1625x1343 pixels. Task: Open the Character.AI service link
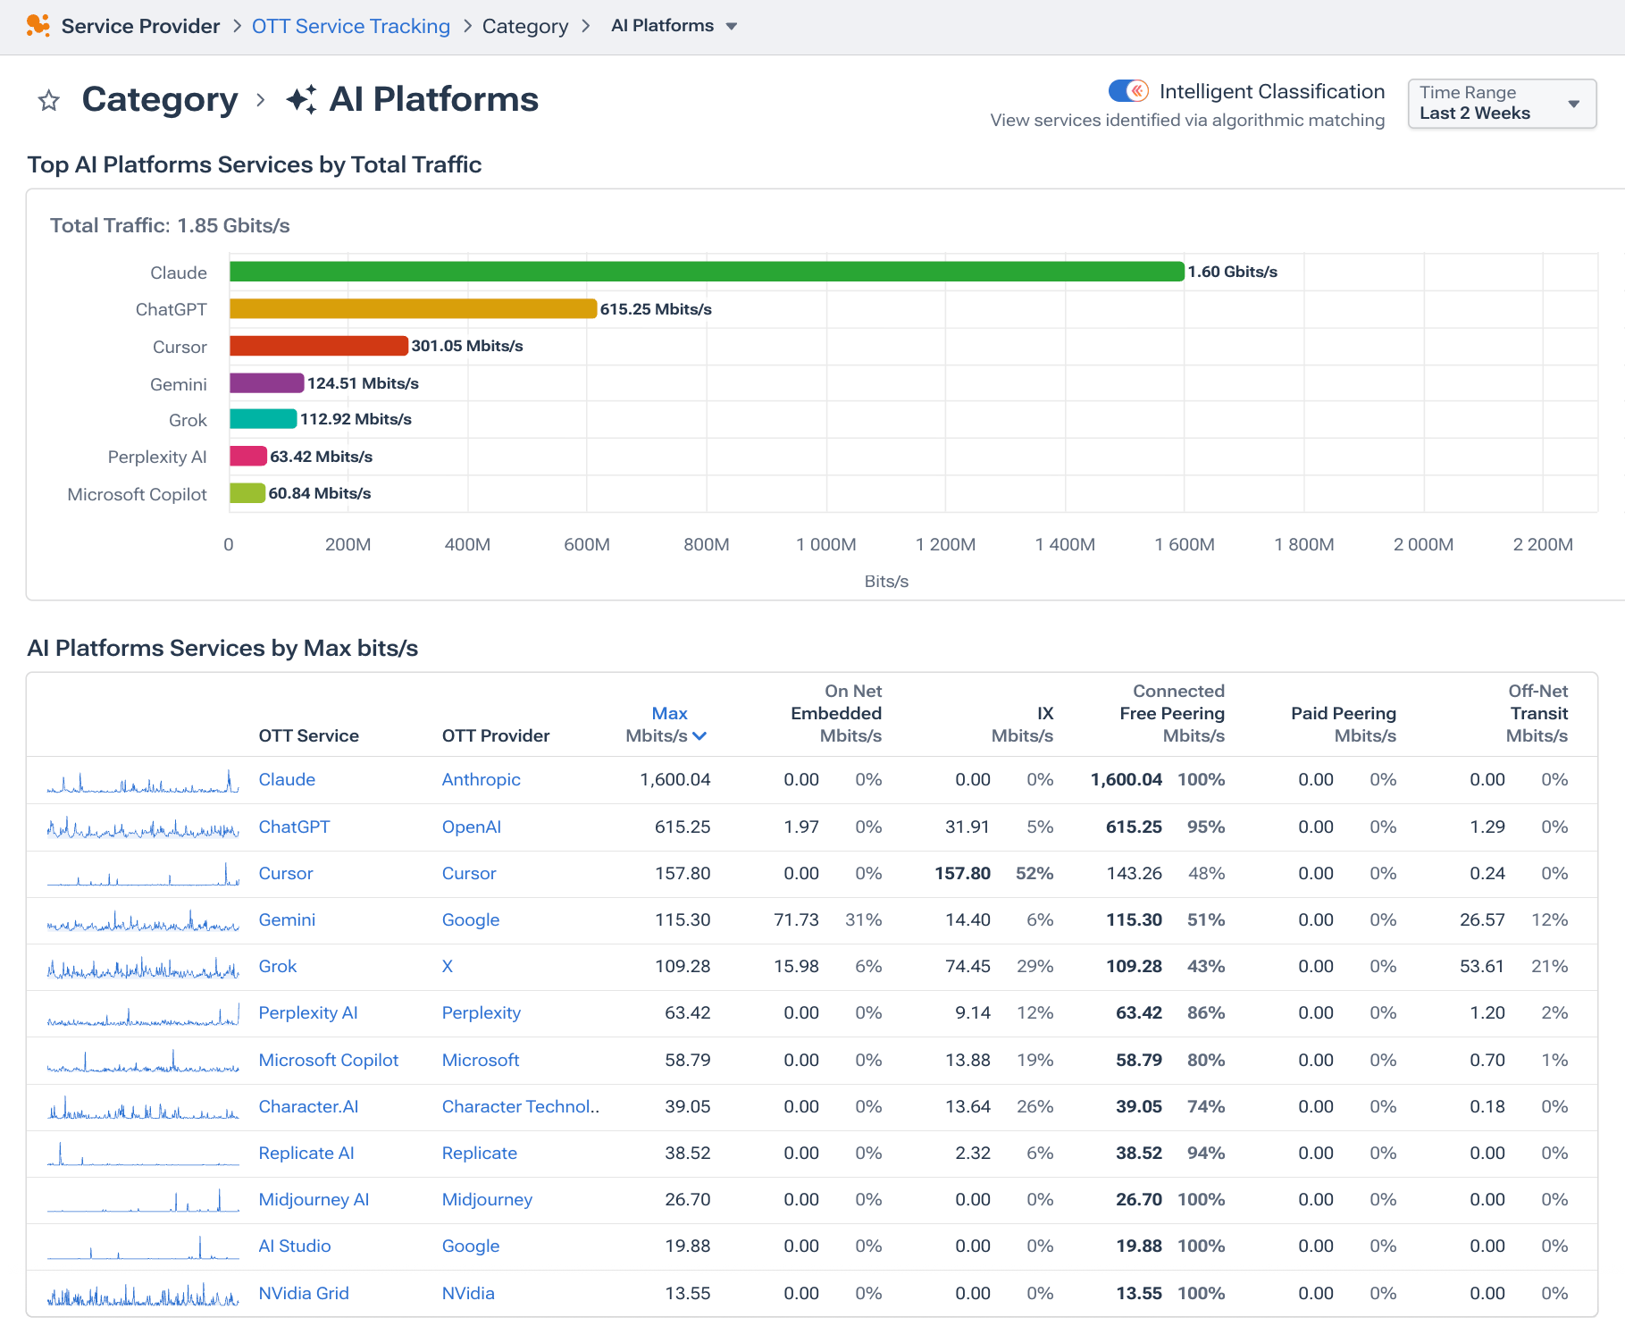coord(308,1106)
